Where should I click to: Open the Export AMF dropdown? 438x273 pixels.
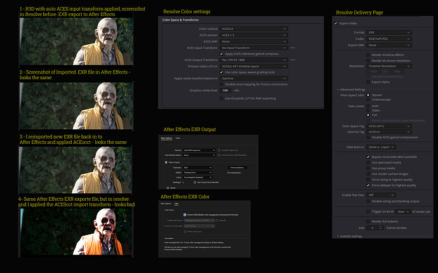[388, 45]
